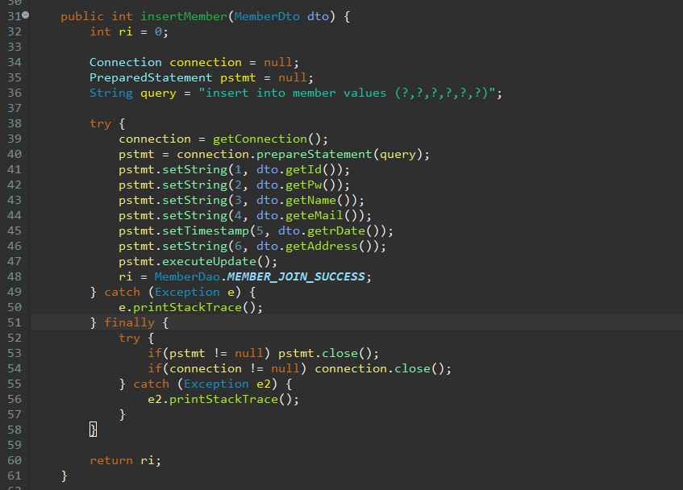The height and width of the screenshot is (490, 683).
Task: Click the highlighted closing brace on line 58
Action: (x=93, y=430)
